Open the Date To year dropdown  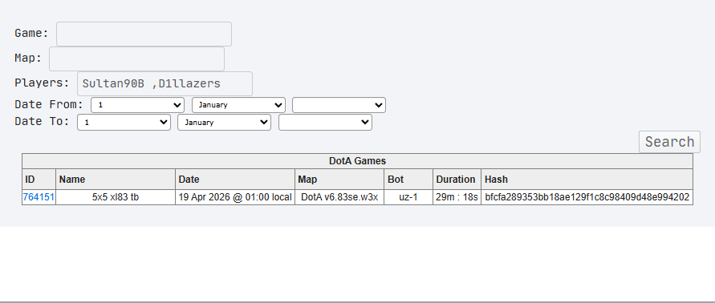[325, 122]
